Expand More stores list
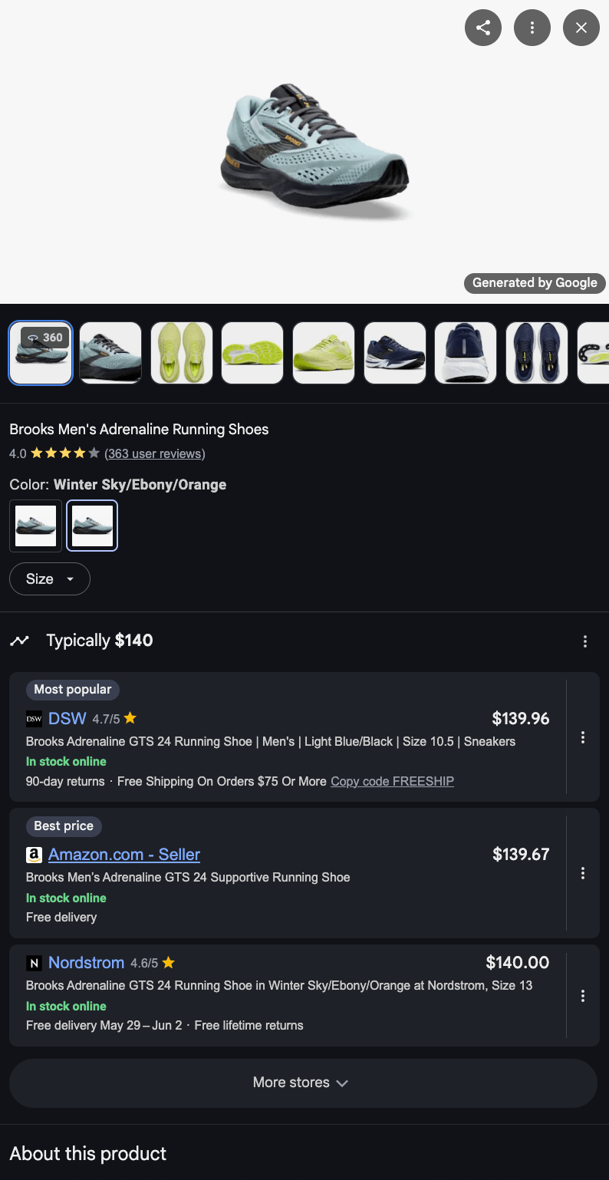The image size is (609, 1180). tap(303, 1083)
